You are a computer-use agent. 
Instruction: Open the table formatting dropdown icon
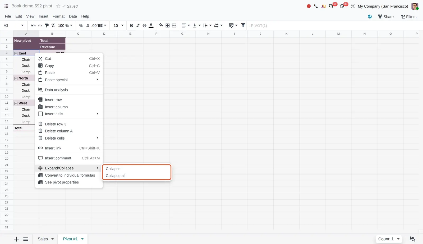(x=233, y=26)
